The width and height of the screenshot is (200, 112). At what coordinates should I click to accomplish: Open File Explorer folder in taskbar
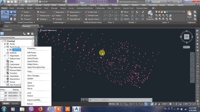click(22, 109)
